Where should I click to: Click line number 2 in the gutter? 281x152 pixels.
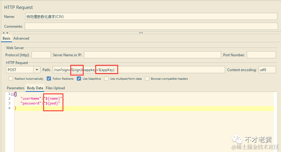9,98
